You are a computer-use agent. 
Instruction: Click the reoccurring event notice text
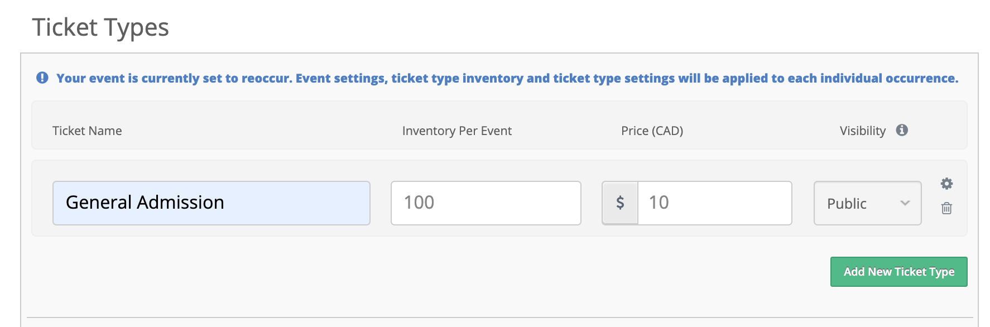tap(507, 78)
